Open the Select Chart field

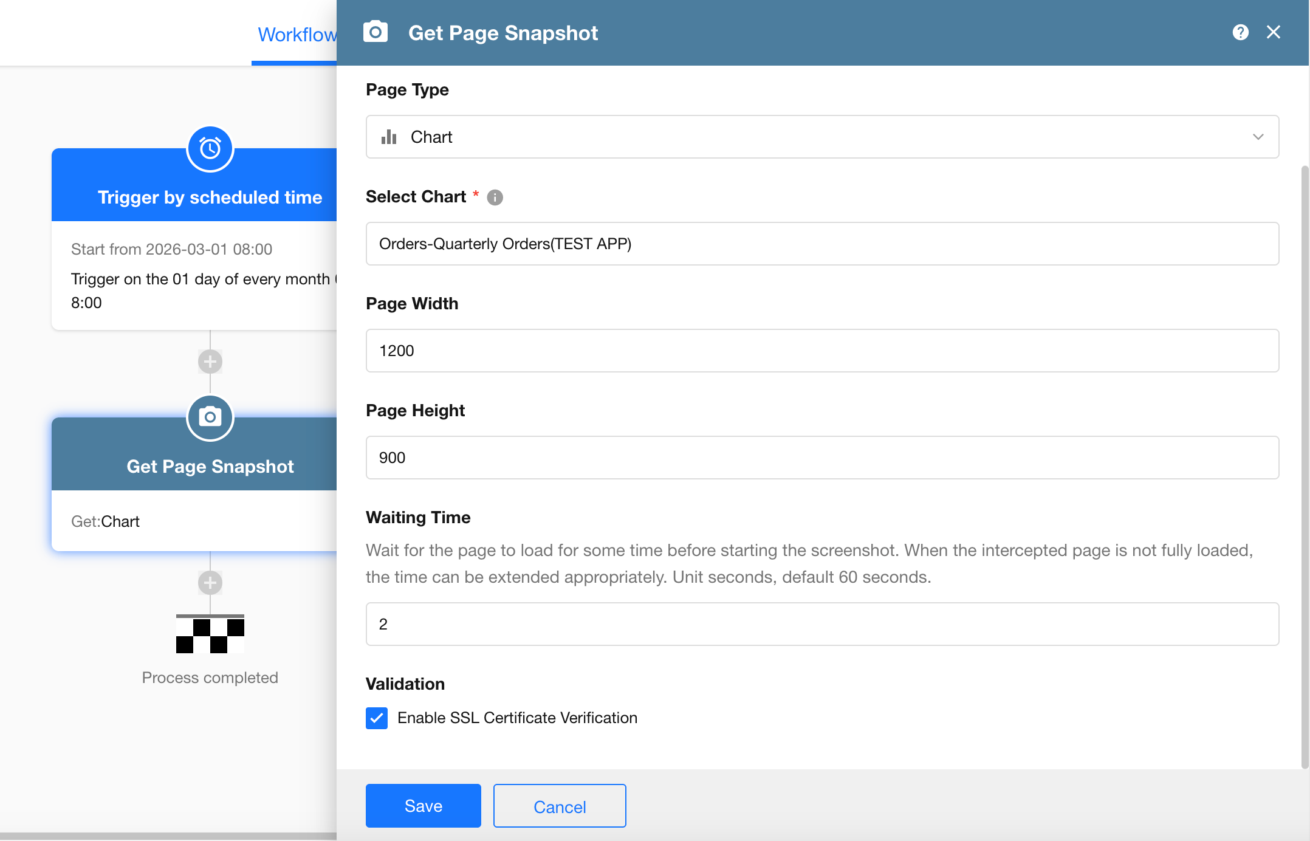pos(821,244)
